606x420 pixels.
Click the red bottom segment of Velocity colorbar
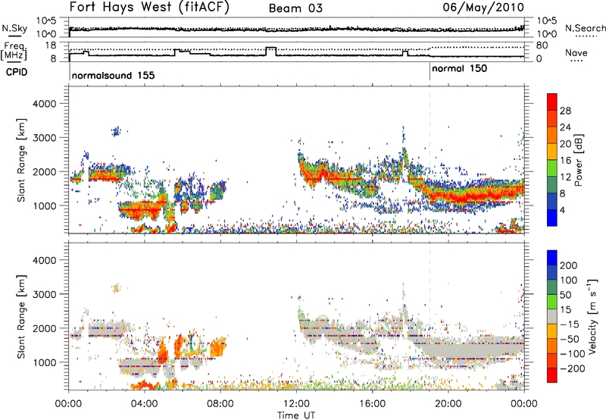552,375
